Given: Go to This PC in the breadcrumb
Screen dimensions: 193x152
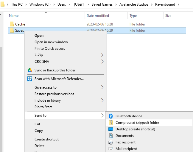Looking at the screenshot, I should coord(17,4).
